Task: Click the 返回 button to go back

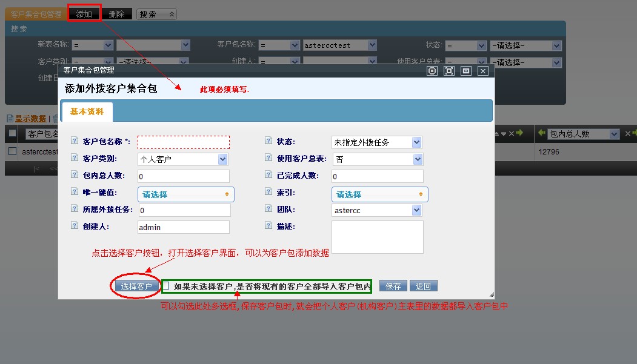Action: (x=423, y=286)
